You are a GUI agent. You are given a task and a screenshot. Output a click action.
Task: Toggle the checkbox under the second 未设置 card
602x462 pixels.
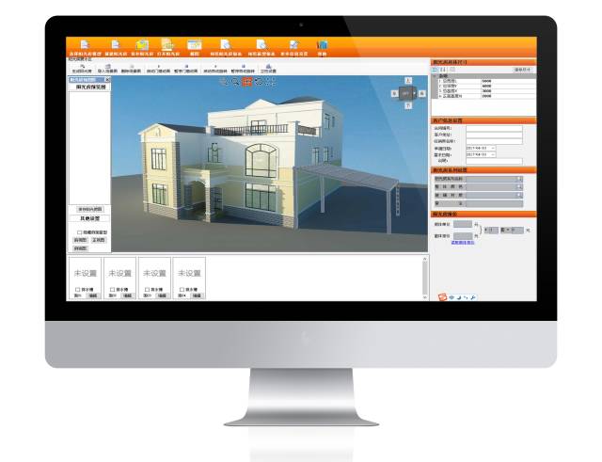(x=113, y=290)
